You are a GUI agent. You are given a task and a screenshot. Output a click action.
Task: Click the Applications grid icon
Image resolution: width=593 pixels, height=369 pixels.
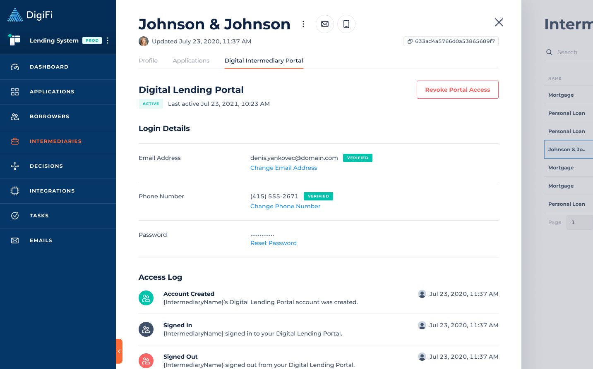point(15,92)
